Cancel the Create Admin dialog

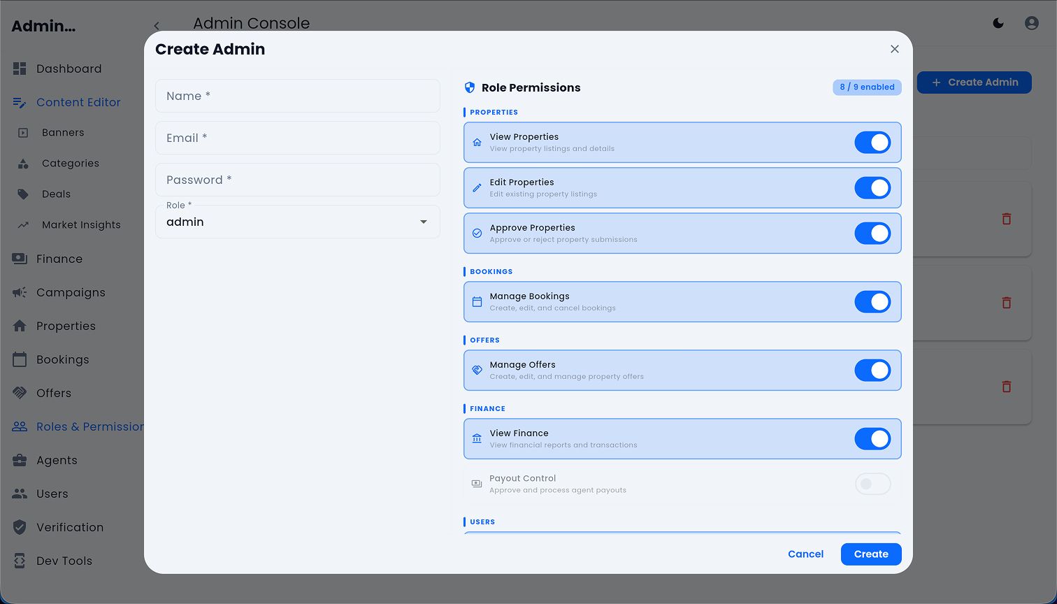(805, 554)
